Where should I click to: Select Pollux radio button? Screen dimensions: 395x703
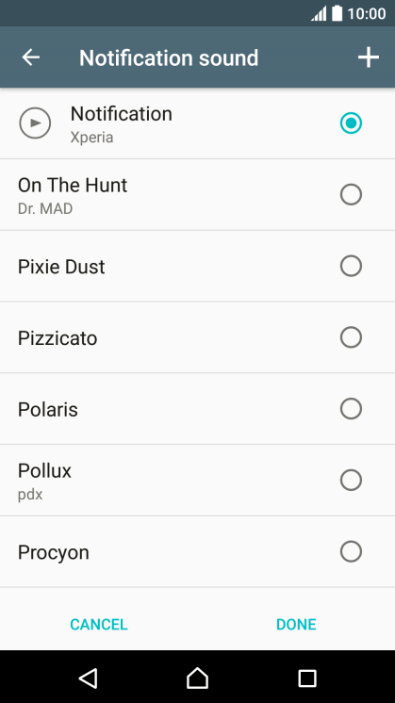pyautogui.click(x=351, y=481)
